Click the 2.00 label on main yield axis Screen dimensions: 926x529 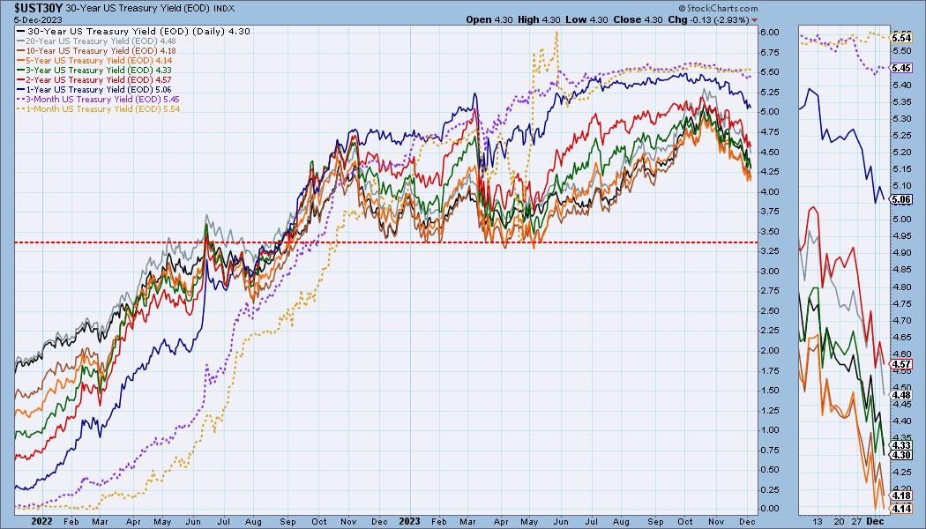click(x=770, y=351)
